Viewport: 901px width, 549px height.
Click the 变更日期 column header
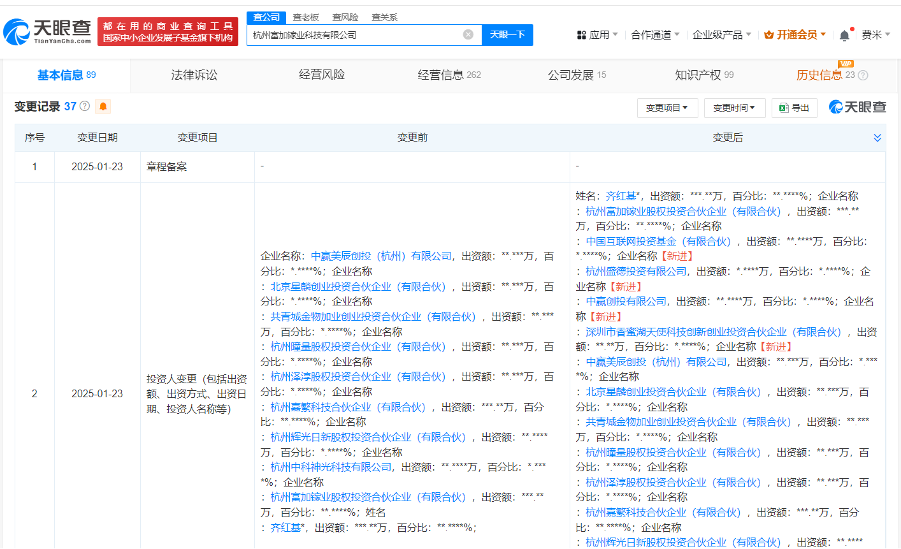click(97, 138)
